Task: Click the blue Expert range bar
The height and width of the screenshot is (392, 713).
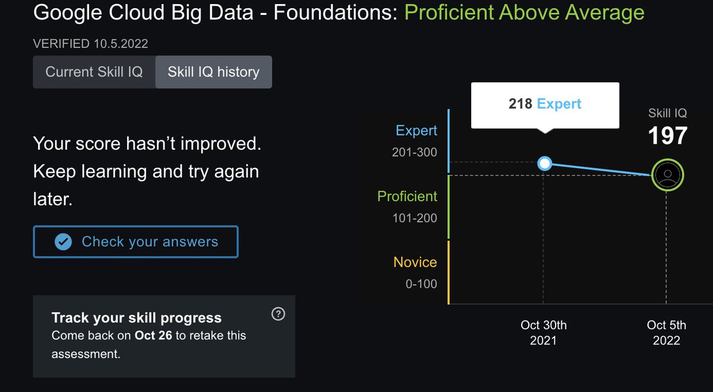Action: pyautogui.click(x=449, y=141)
